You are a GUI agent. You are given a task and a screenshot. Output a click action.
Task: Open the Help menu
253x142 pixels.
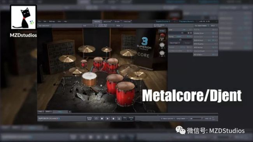click(x=65, y=21)
